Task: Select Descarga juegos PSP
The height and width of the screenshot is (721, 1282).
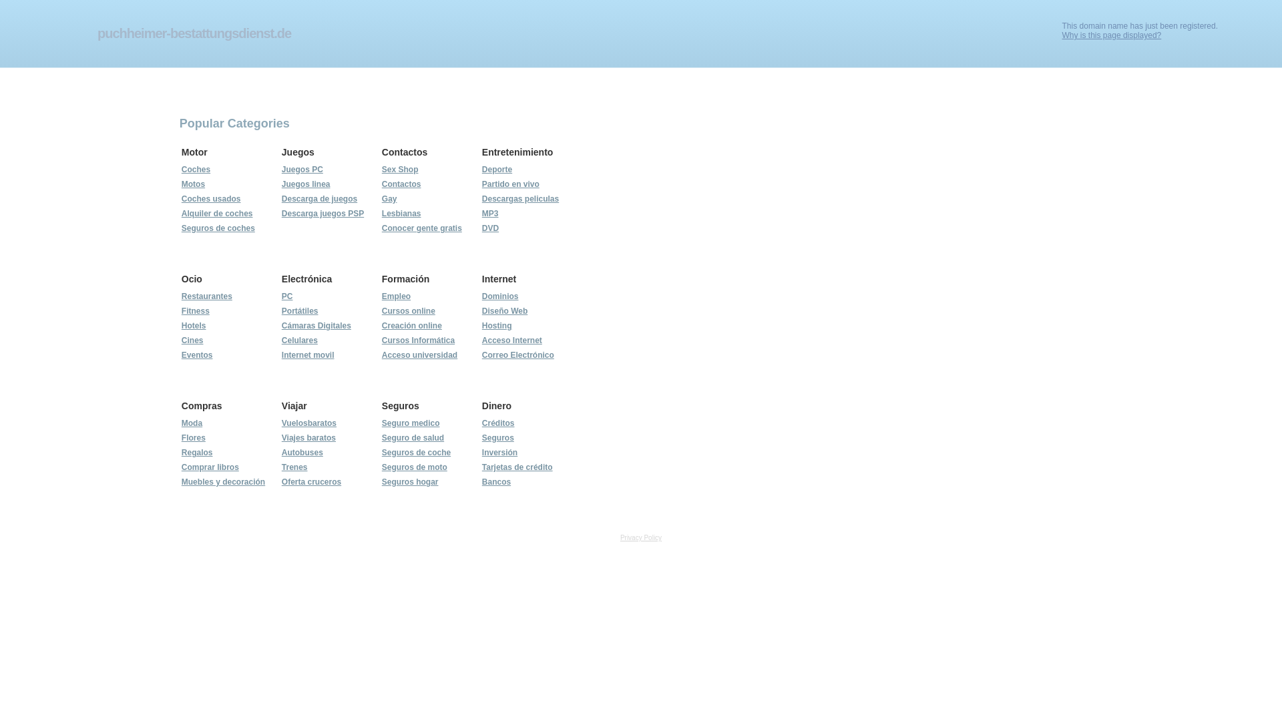Action: [323, 214]
